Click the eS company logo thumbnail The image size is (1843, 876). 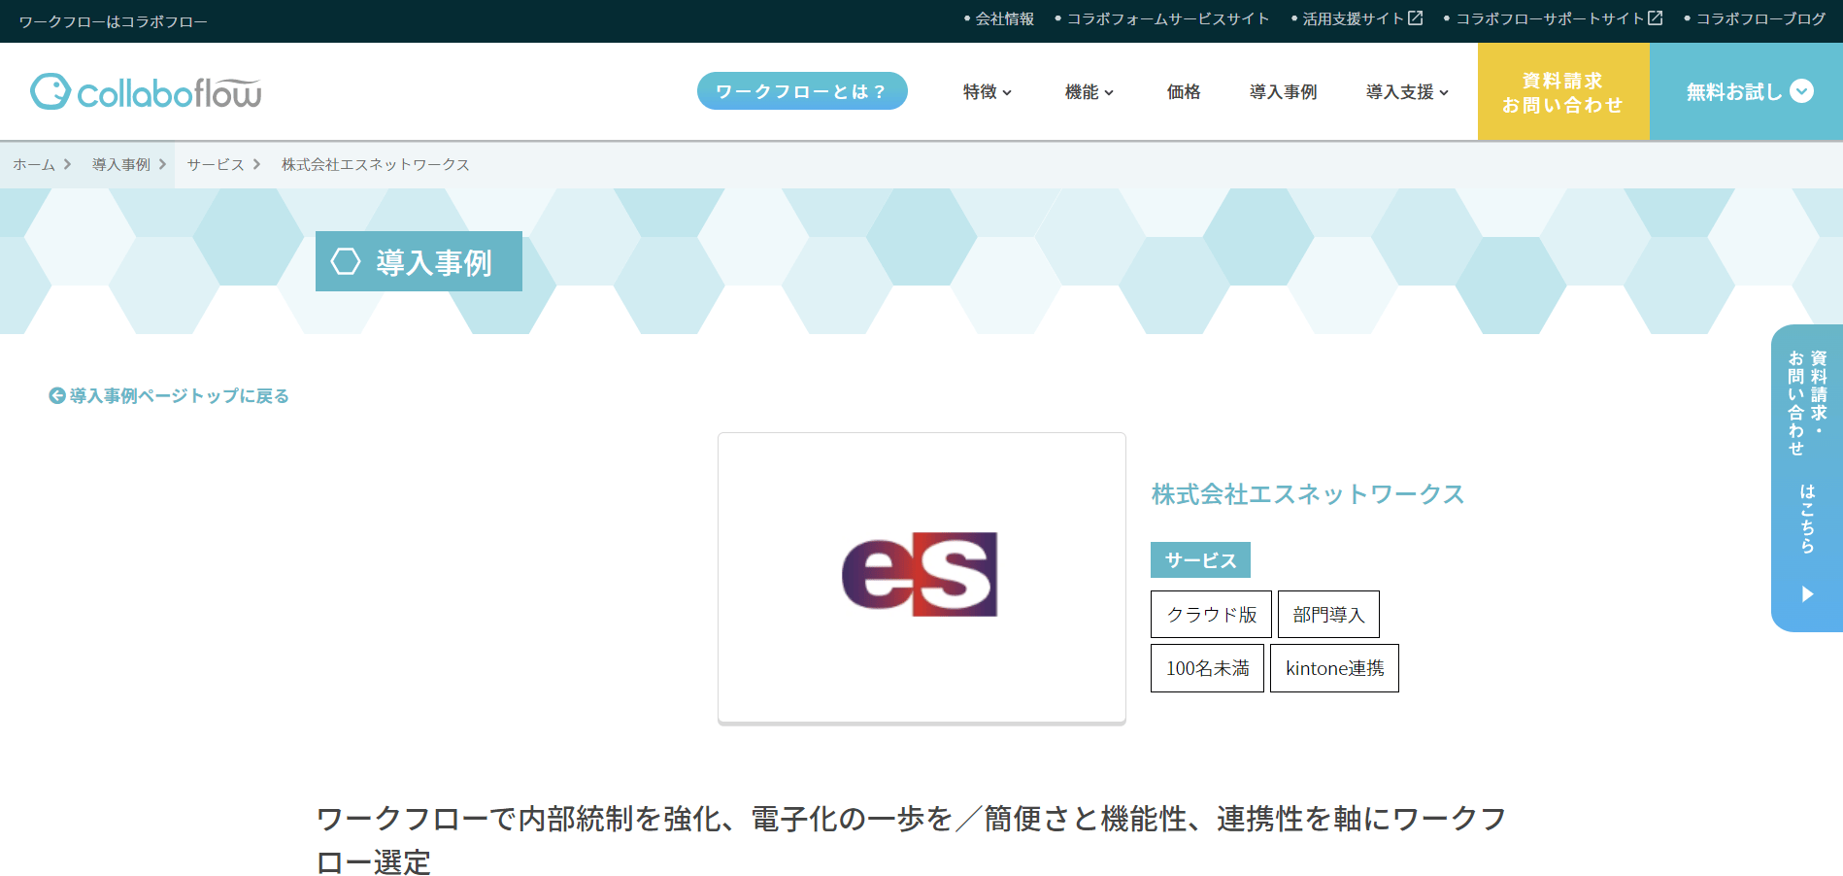[921, 577]
